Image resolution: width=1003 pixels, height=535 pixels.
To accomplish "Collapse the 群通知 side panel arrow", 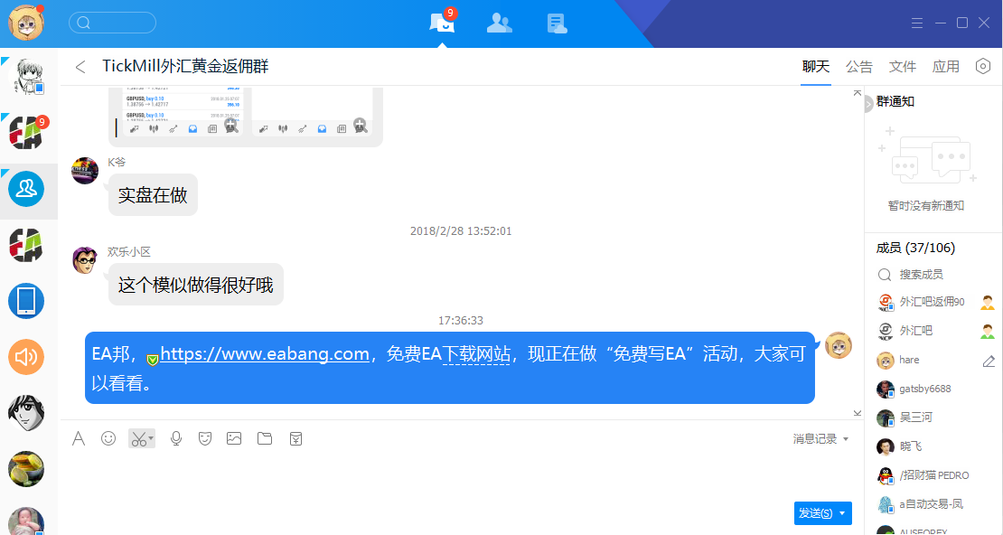I will click(868, 104).
